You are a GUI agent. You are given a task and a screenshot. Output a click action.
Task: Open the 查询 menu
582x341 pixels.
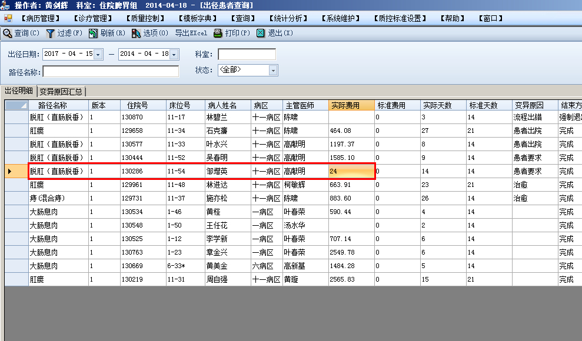[243, 18]
